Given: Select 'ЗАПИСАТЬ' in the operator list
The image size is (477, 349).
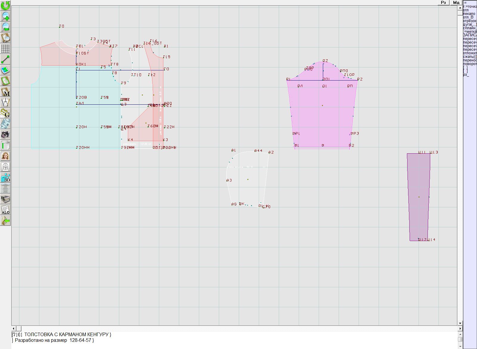Looking at the screenshot, I should [x=470, y=35].
